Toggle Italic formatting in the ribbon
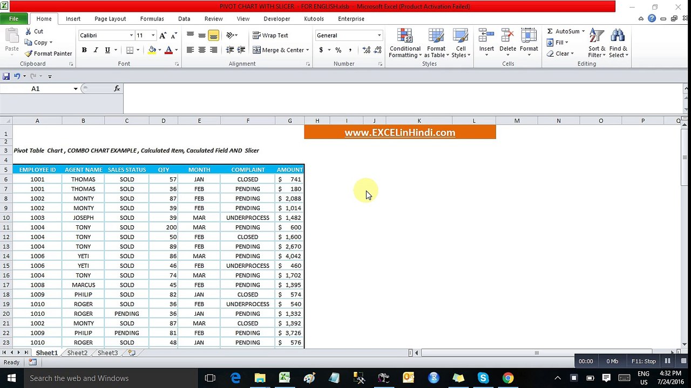The width and height of the screenshot is (691, 388). tap(96, 50)
